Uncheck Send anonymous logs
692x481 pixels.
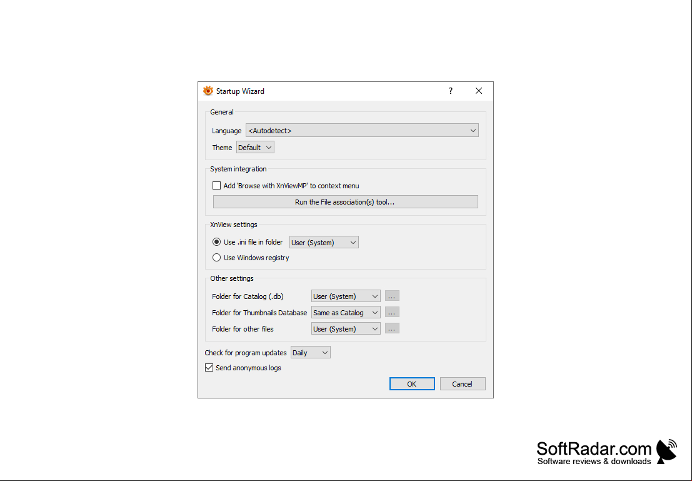[209, 368]
